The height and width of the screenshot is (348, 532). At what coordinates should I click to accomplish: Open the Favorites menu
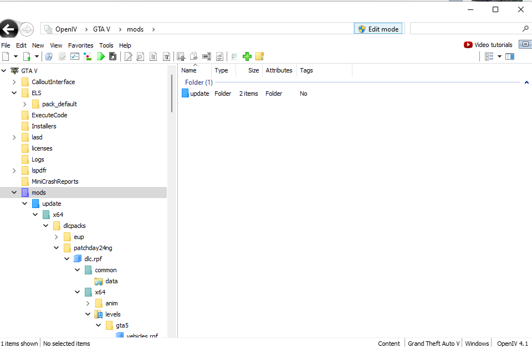pos(81,45)
